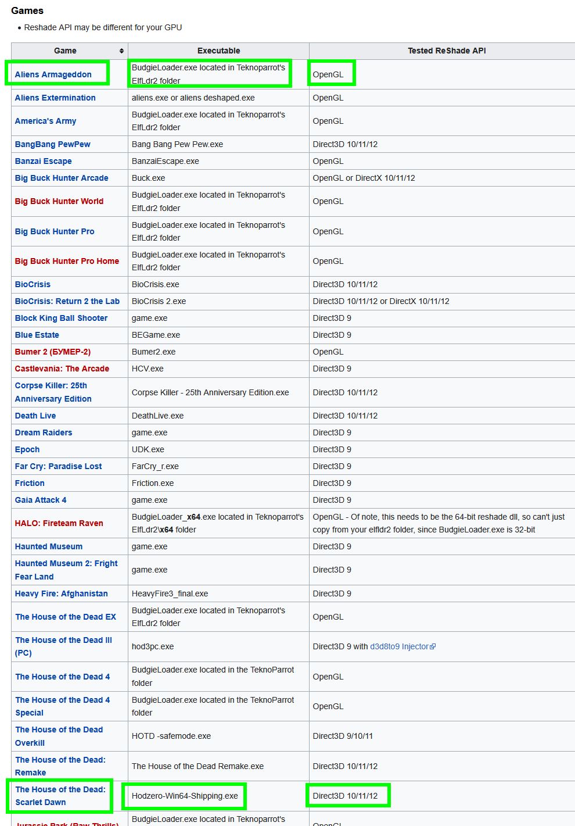This screenshot has width=575, height=826.
Task: Click the UDK.exe cell
Action: 218,449
